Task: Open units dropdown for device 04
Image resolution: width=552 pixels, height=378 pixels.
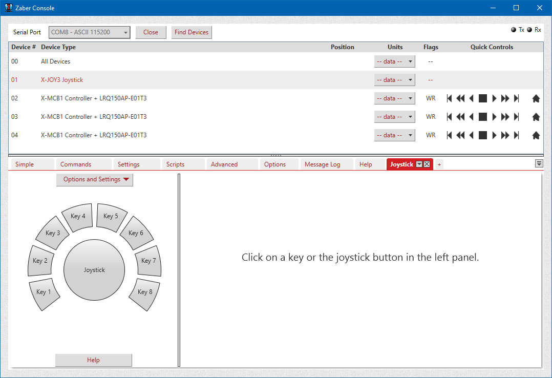Action: (395, 135)
